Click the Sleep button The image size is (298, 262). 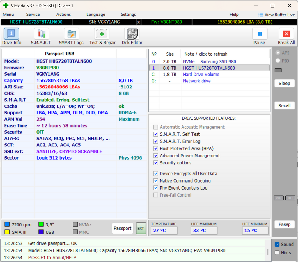pos(285,83)
